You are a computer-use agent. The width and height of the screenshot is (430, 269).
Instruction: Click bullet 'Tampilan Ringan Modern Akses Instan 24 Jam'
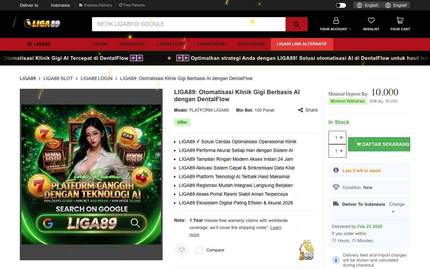click(x=236, y=159)
